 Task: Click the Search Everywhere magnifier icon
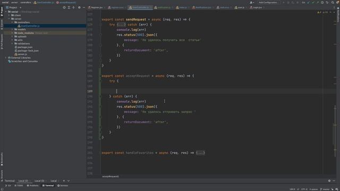point(333,2)
